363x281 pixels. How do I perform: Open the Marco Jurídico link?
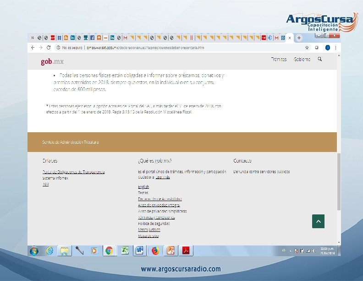149,230
